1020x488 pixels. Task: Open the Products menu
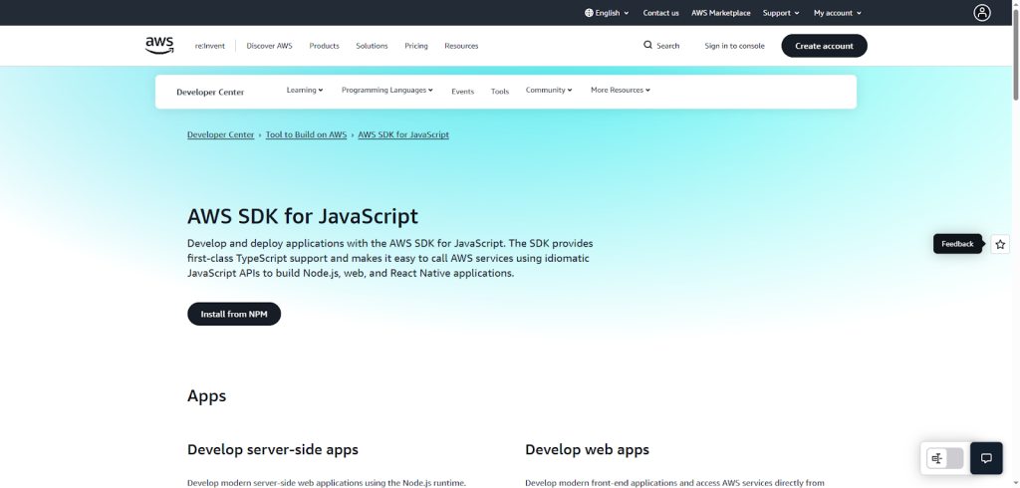pos(324,46)
